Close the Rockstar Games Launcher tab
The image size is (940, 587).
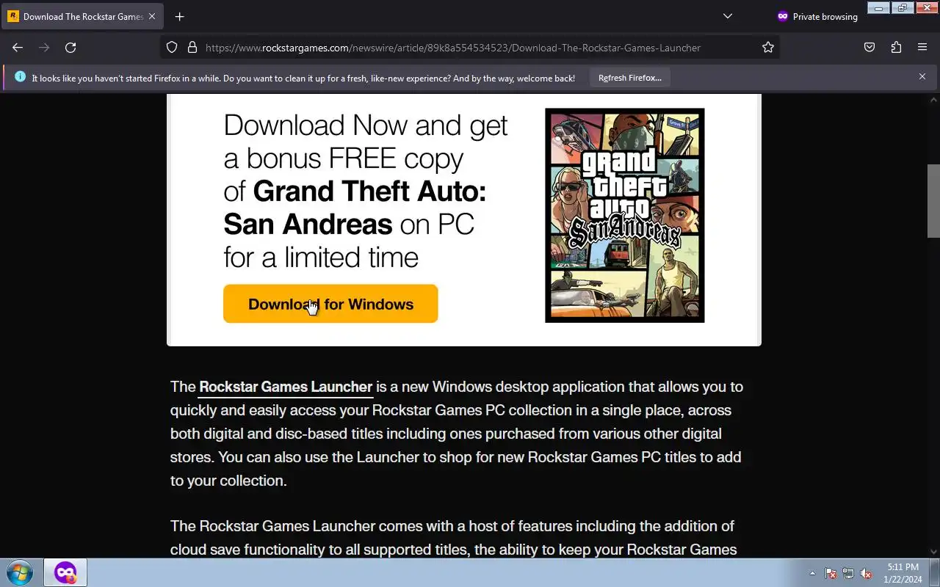click(x=152, y=16)
